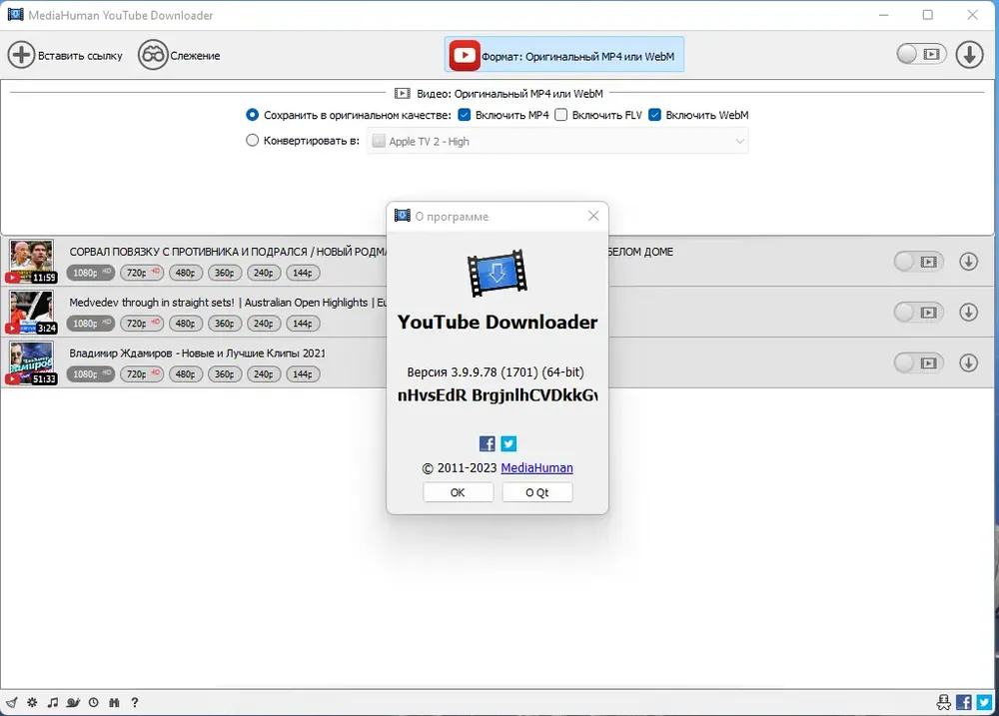
Task: Choose 480p for Владимир Ждамиров video
Action: [x=186, y=373]
